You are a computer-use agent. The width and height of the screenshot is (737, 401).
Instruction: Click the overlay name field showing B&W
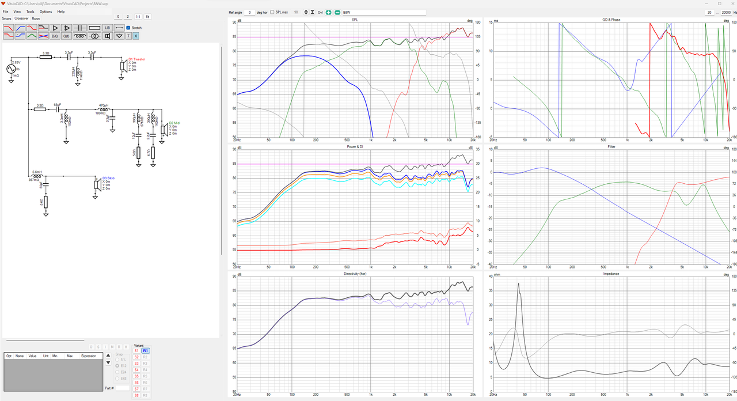tap(384, 12)
